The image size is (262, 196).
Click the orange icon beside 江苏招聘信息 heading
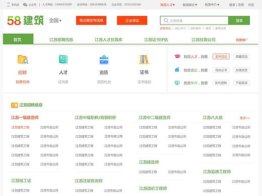pyautogui.click(x=15, y=105)
